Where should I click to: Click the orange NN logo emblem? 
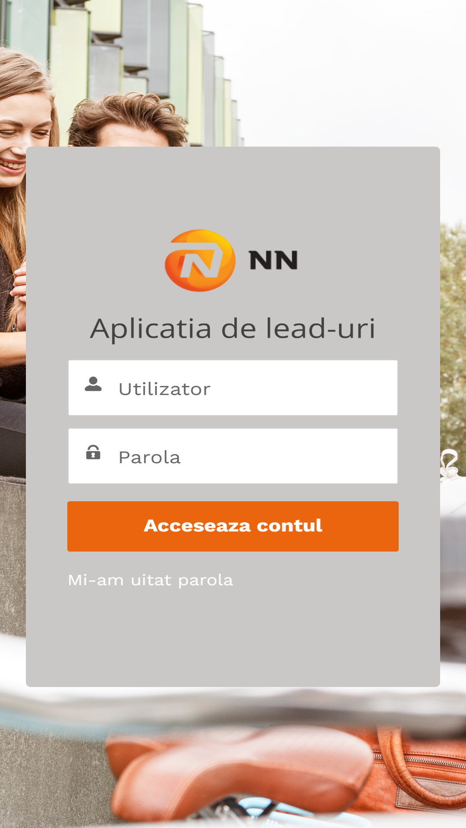[x=200, y=260]
